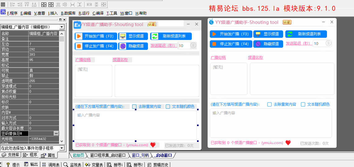Click the ellipsis button in 密码替换符W row

click(x=56, y=134)
